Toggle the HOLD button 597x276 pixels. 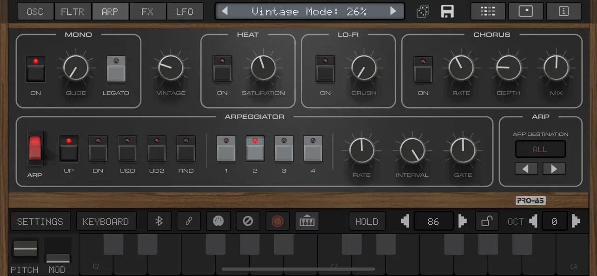tap(367, 221)
